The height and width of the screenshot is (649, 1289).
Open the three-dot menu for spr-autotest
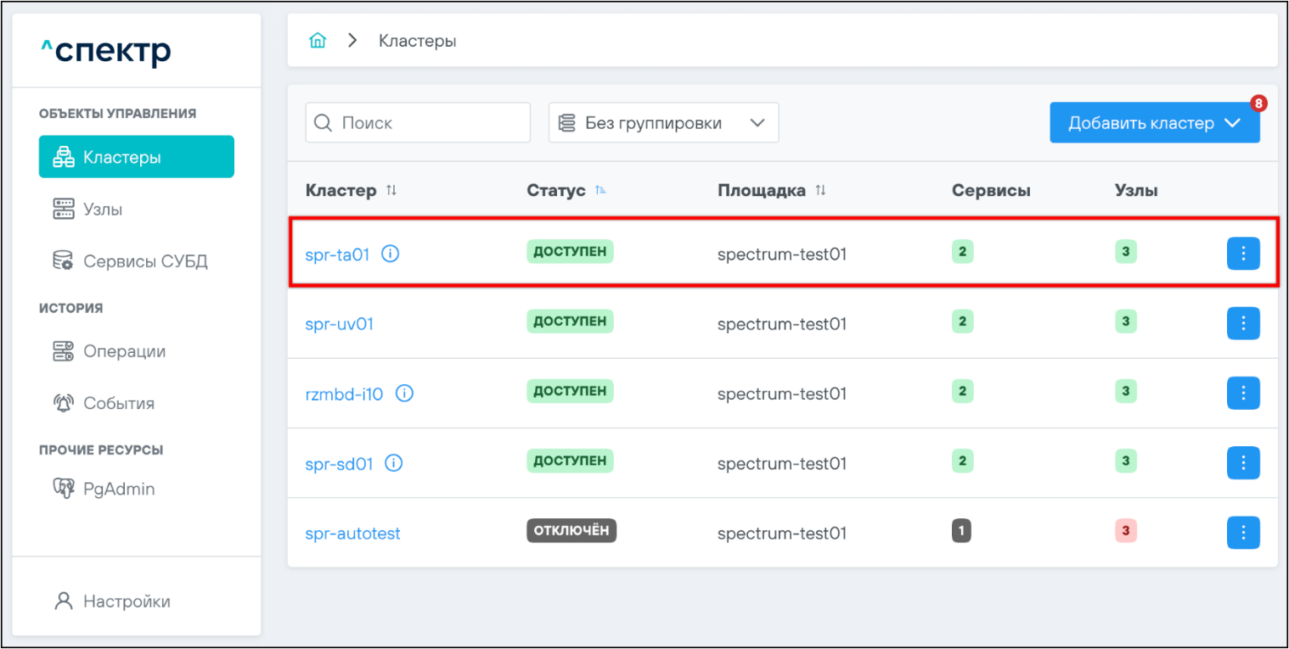pyautogui.click(x=1243, y=533)
